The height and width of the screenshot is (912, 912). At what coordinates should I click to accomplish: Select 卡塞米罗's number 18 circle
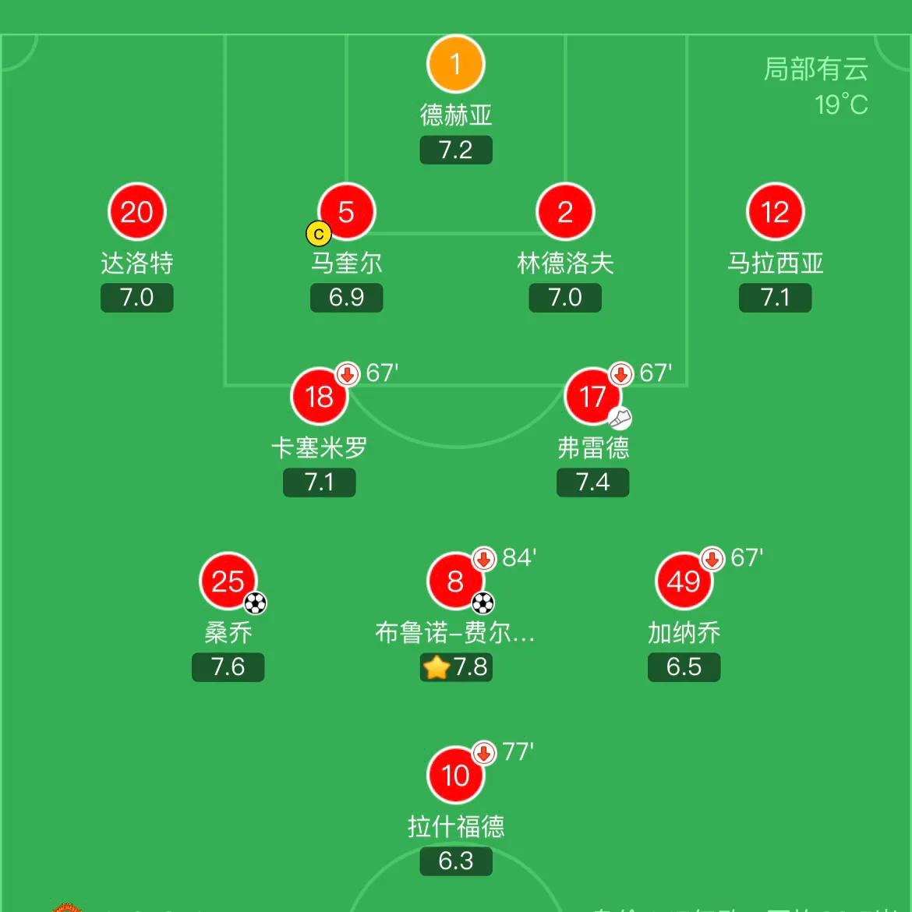(319, 396)
